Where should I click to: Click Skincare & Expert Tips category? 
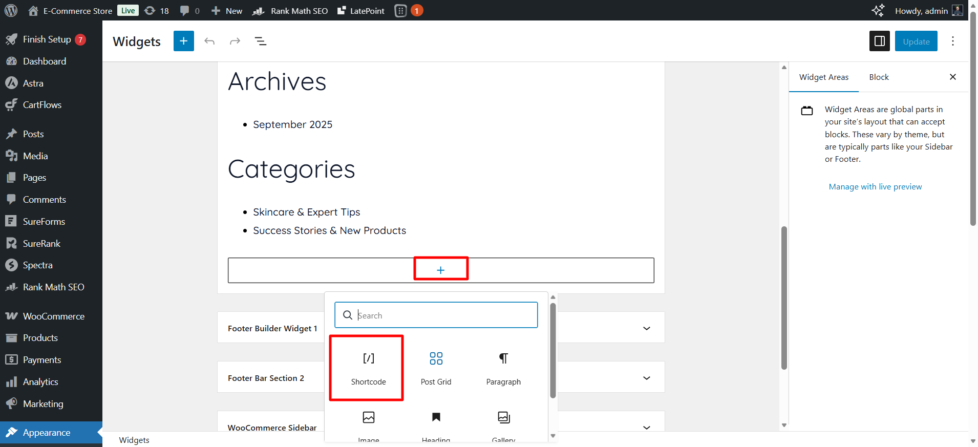[x=307, y=212]
